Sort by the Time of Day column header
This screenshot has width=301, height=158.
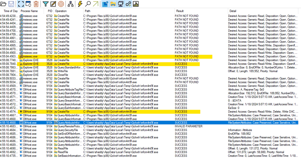pyautogui.click(x=10, y=11)
